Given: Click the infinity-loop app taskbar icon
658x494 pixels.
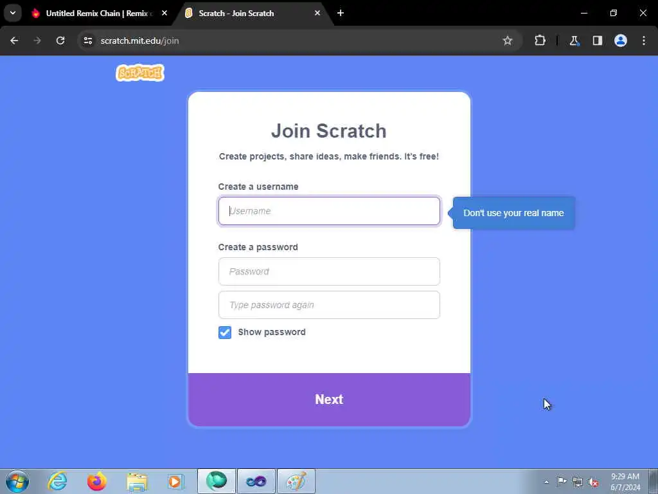Looking at the screenshot, I should tap(256, 481).
